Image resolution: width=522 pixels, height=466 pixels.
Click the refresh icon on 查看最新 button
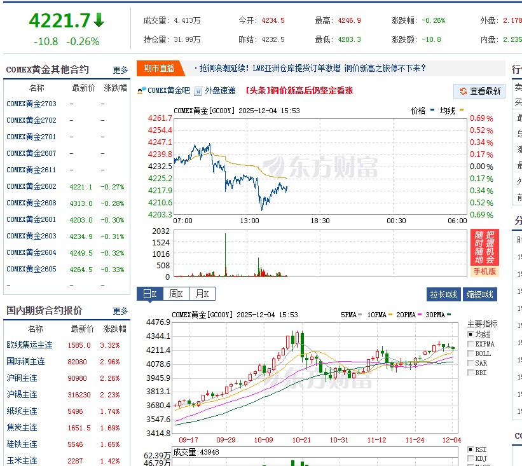coord(462,90)
